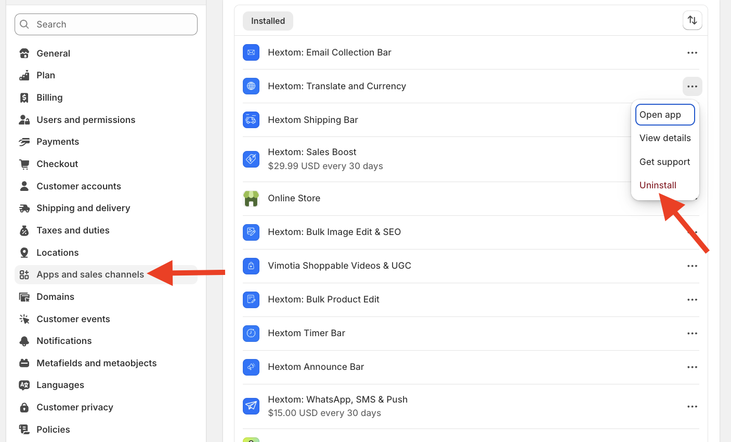Click the Online Store storefront icon

click(251, 198)
